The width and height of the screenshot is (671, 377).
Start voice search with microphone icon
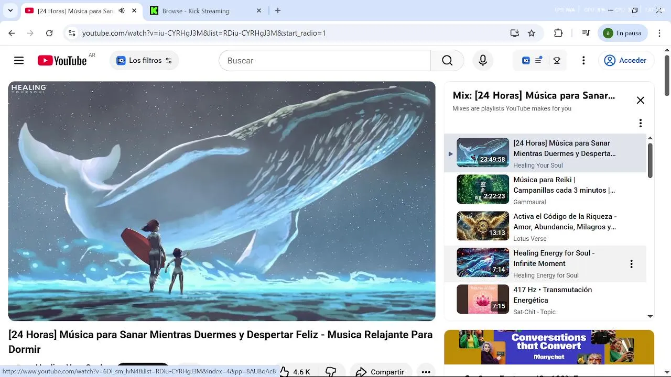click(x=483, y=61)
